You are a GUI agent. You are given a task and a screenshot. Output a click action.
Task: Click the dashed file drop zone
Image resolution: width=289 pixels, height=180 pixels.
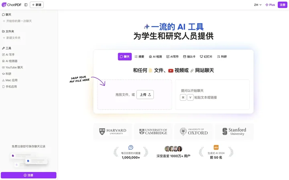click(134, 94)
